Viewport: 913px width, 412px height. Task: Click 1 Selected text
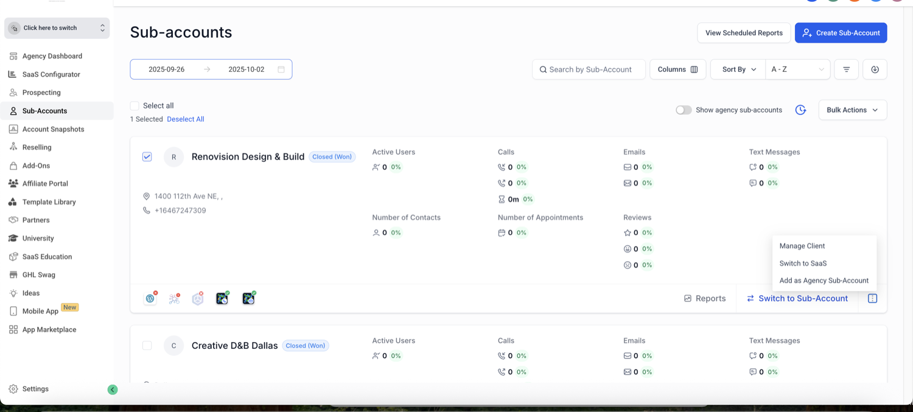click(147, 119)
